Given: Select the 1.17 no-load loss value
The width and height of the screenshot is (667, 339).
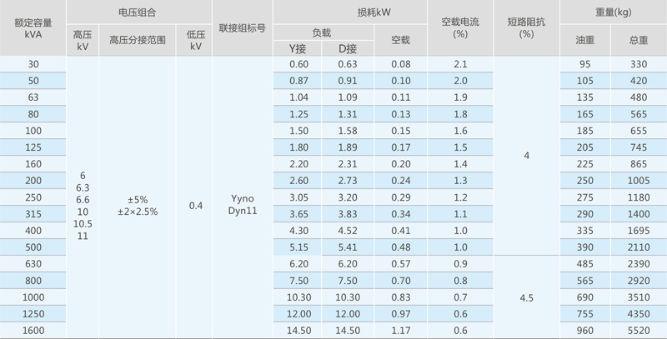Looking at the screenshot, I should pos(400,330).
